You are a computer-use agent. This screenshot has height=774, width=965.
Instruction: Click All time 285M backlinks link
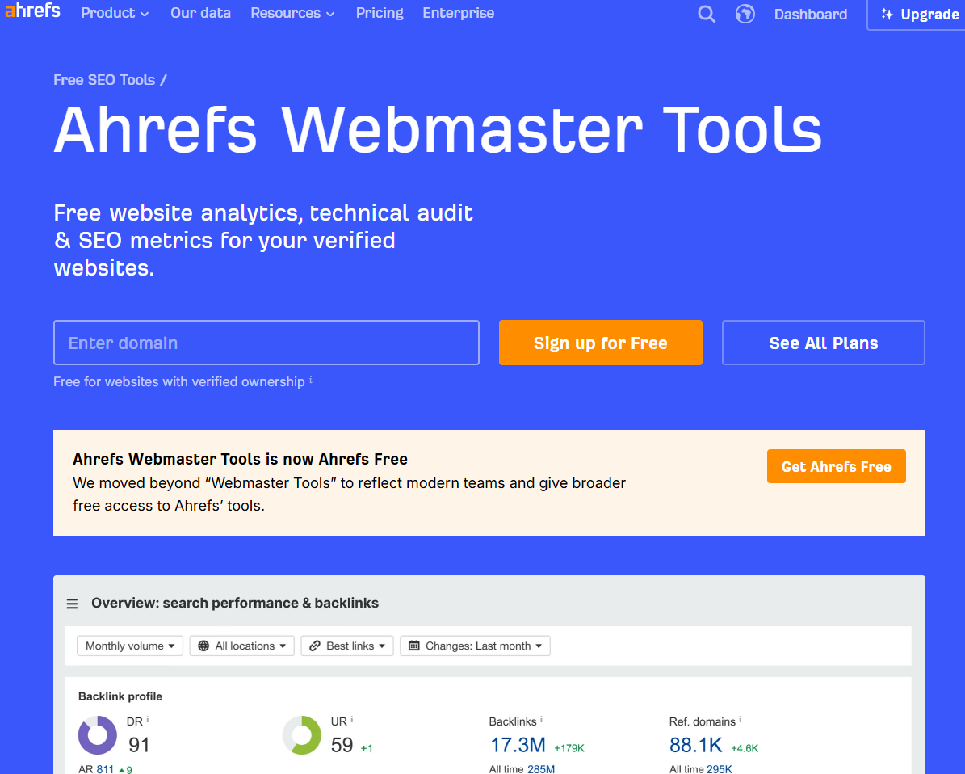coord(541,769)
